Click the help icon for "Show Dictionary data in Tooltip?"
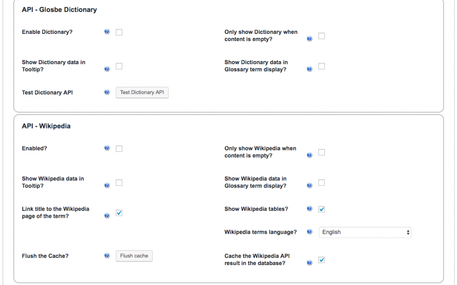This screenshot has height=285, width=457. 107,69
